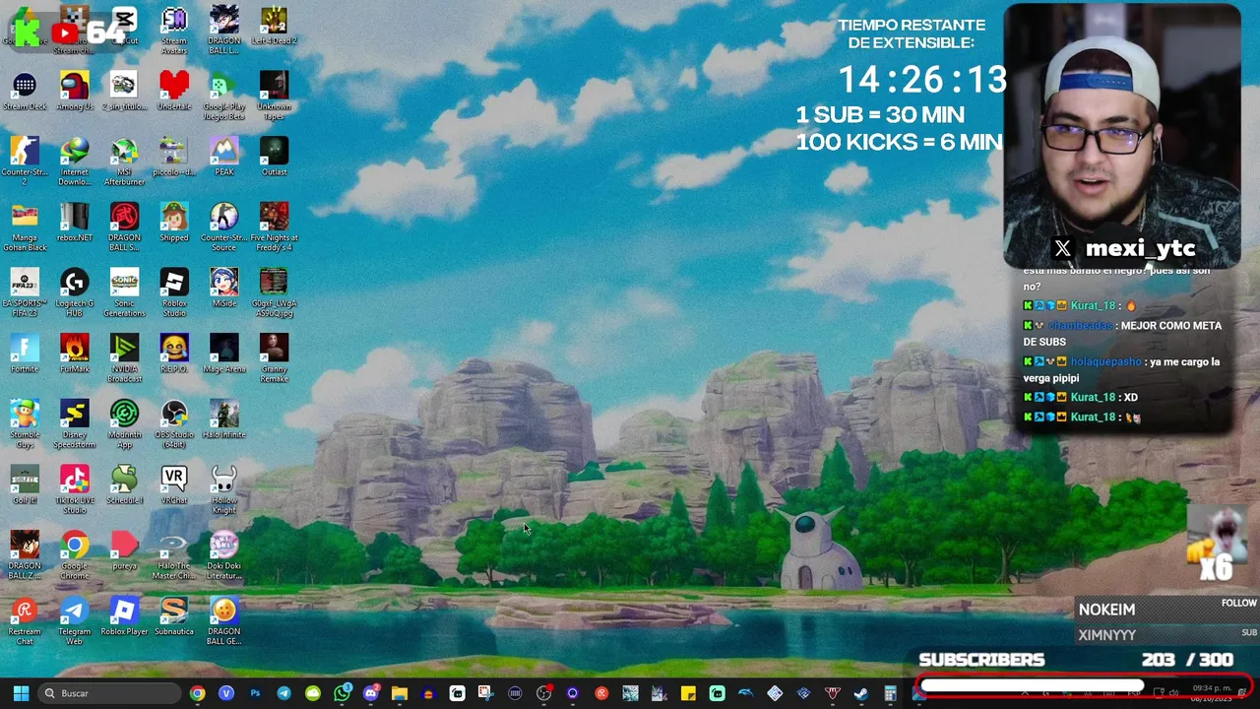Open Google Chrome desktop shortcut

75,556
